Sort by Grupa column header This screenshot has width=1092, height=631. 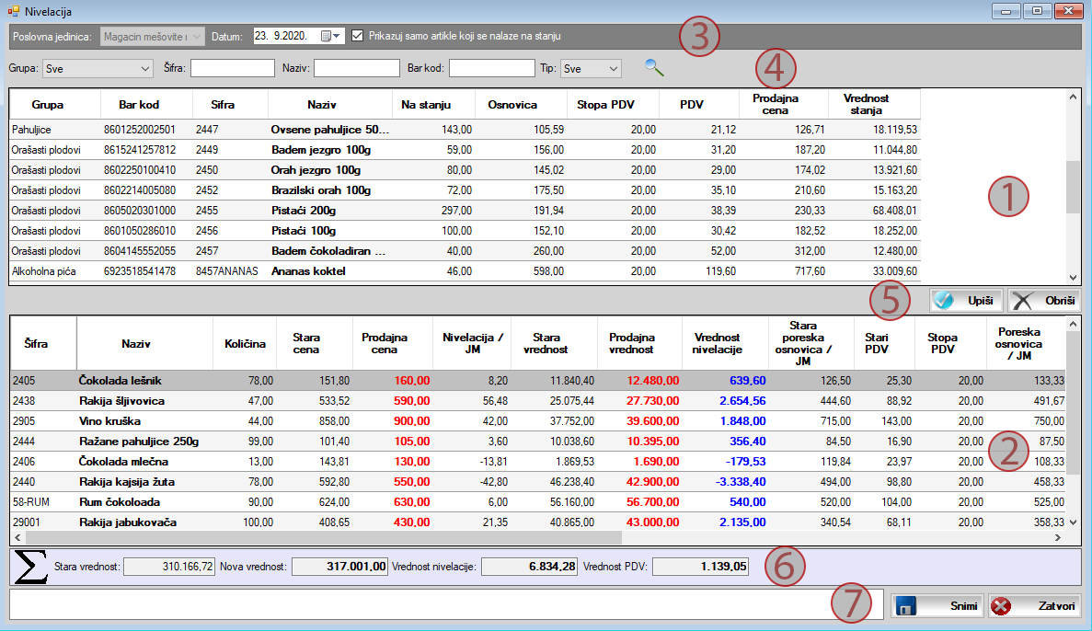click(55, 105)
